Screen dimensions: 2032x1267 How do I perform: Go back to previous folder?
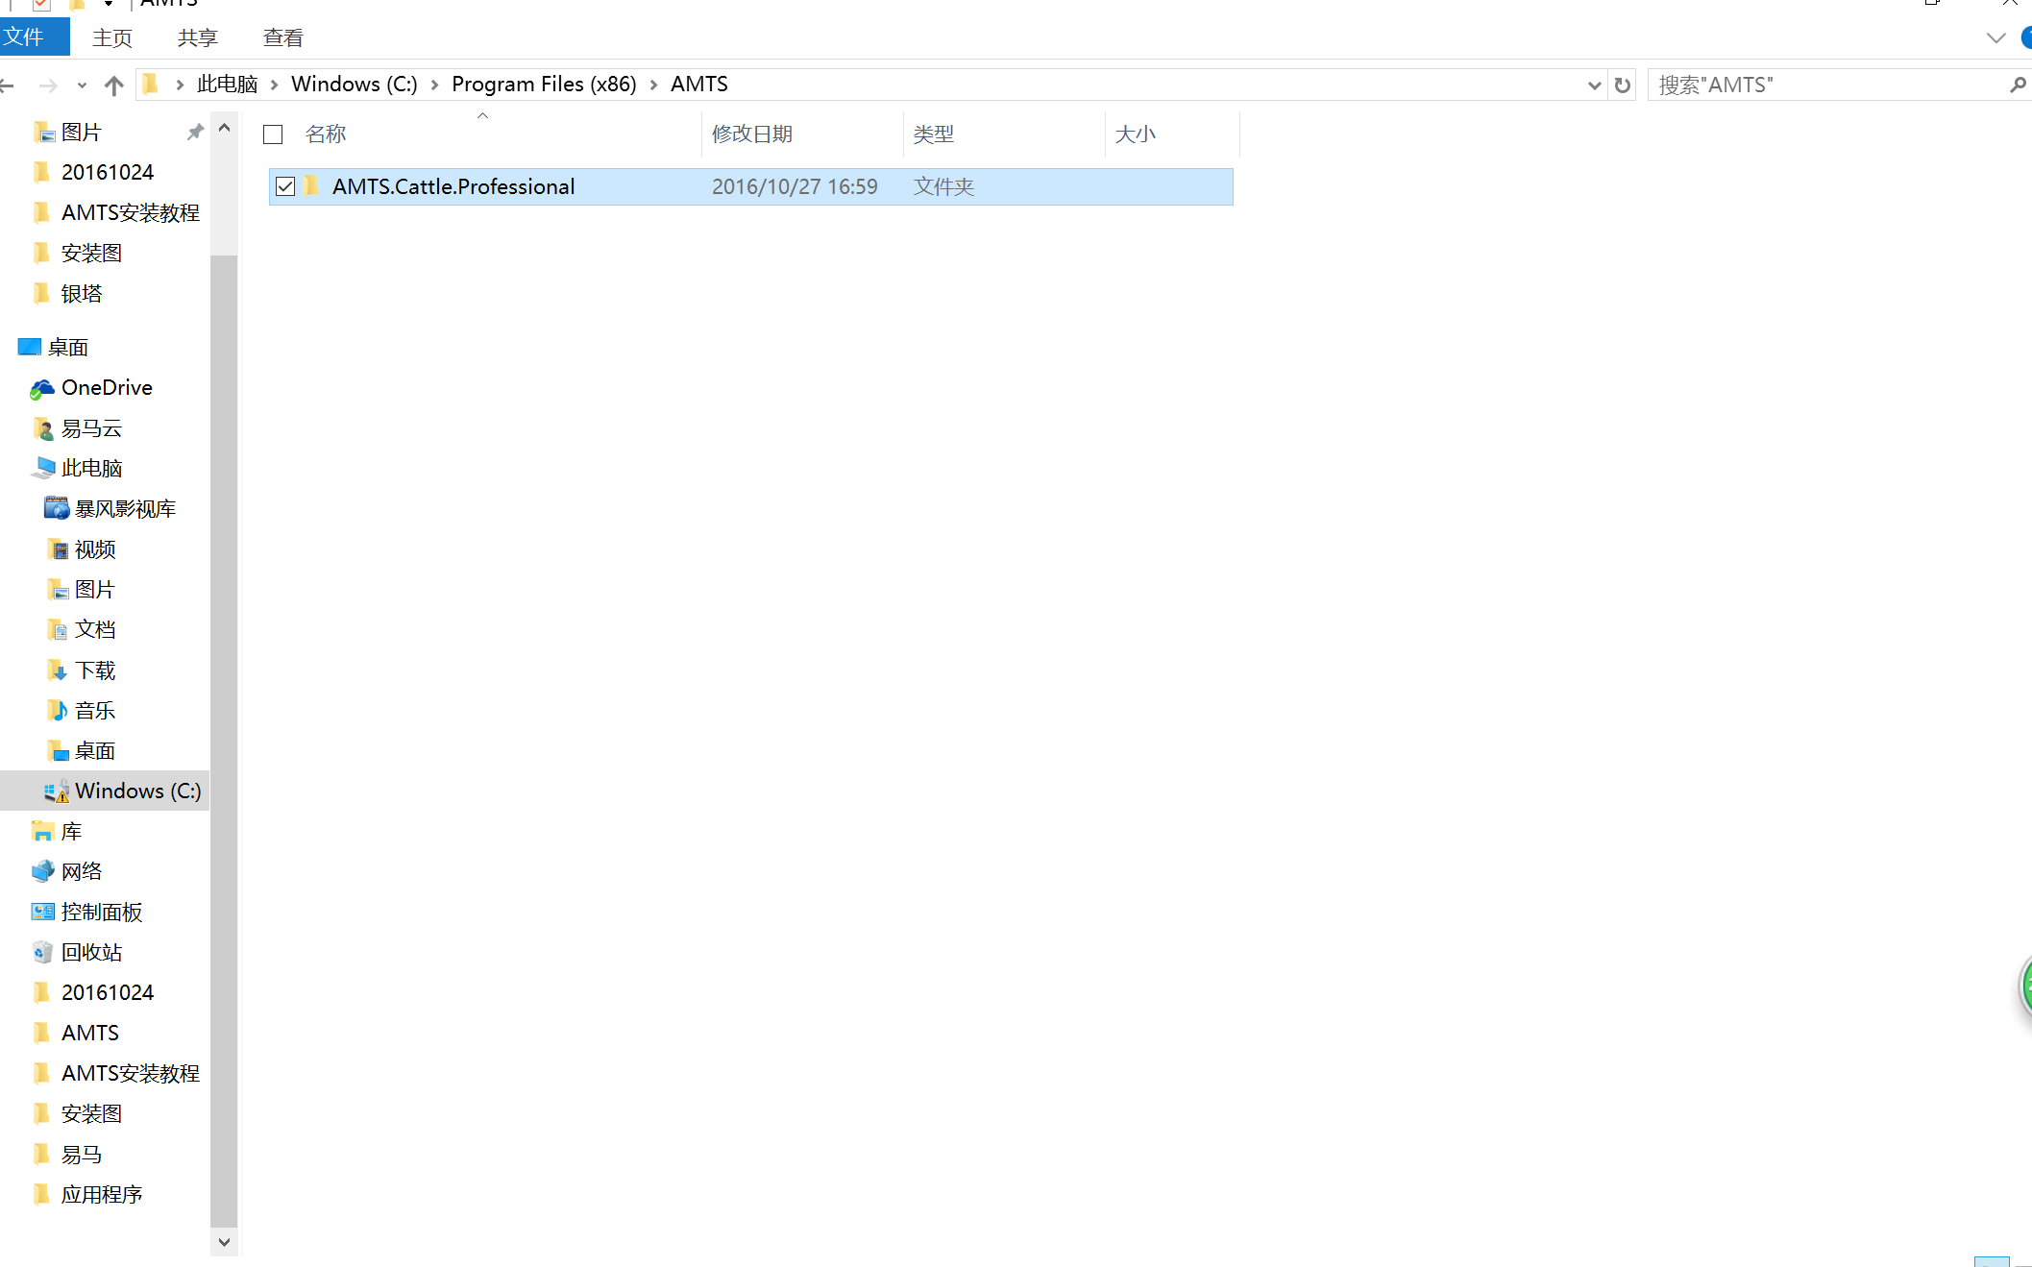point(8,85)
